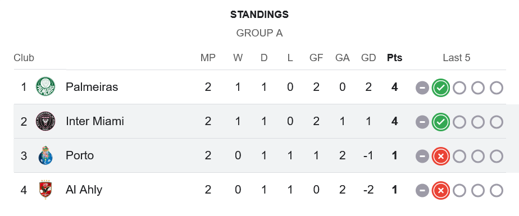
Task: Click the Inter Miami club crest
Action: [45, 121]
